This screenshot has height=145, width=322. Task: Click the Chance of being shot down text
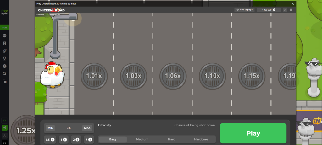point(194,125)
